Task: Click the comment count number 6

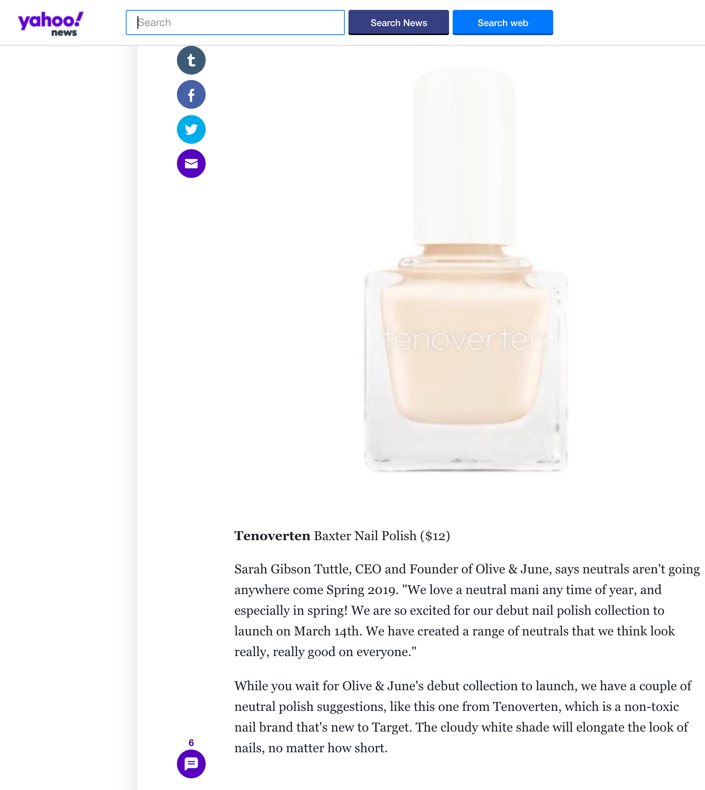Action: click(191, 743)
